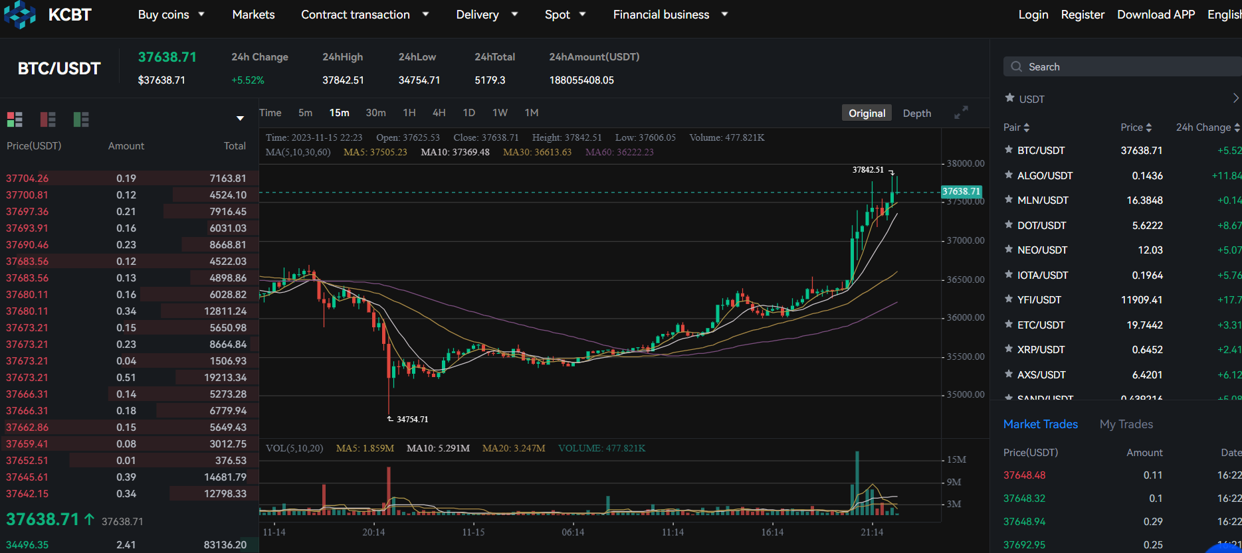Expand chart to fullscreen

point(961,113)
